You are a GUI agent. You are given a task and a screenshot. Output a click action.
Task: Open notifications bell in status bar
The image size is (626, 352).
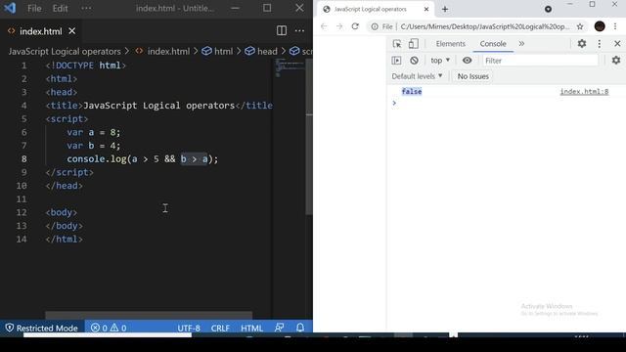(300, 328)
